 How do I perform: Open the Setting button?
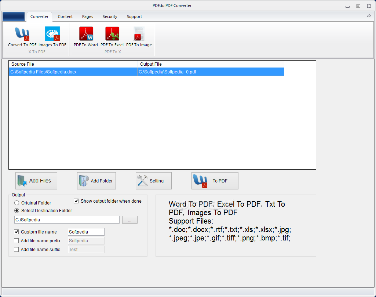coord(153,181)
